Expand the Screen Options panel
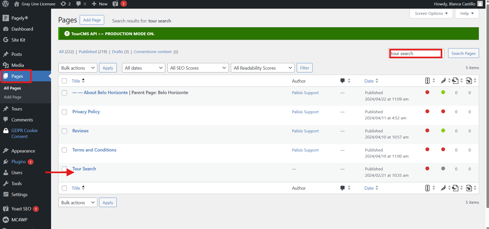This screenshot has height=229, width=489. click(x=431, y=14)
